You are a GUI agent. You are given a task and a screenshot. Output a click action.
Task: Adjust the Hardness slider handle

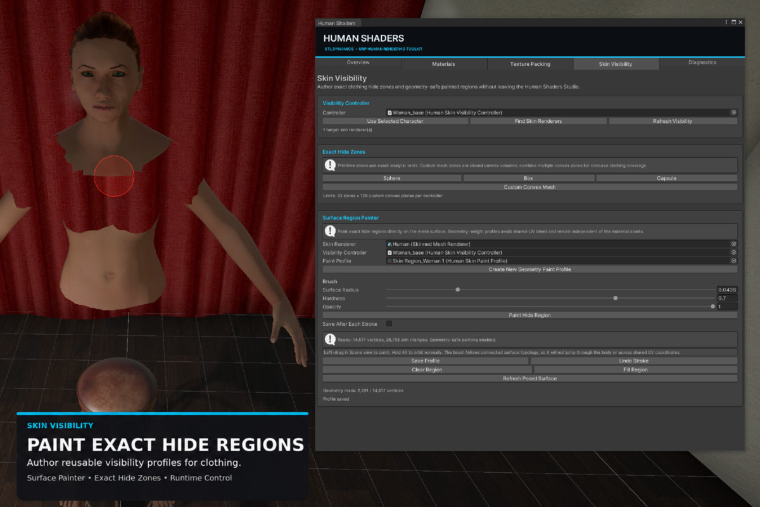(616, 298)
